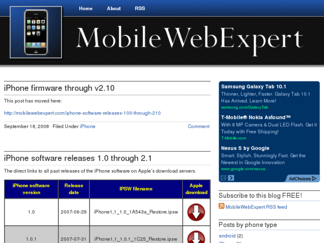Viewport: 324px width, 243px height.
Task: Open the Home navigation link
Action: [86, 8]
